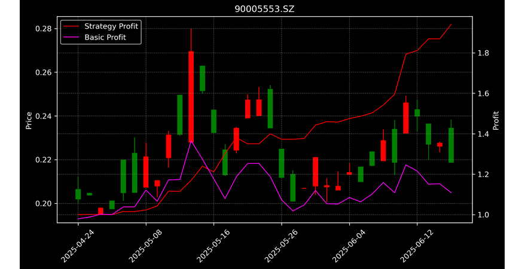This screenshot has width=525, height=269.
Task: Click the 1.8 profit tick label
Action: tap(483, 53)
